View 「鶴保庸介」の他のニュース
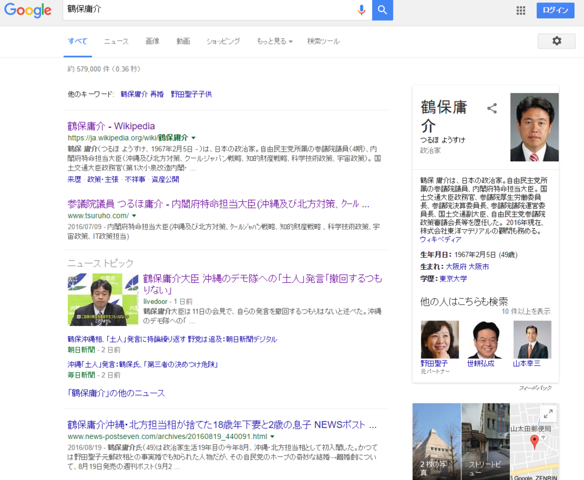Screen dimensions: 584x480 coord(116,393)
